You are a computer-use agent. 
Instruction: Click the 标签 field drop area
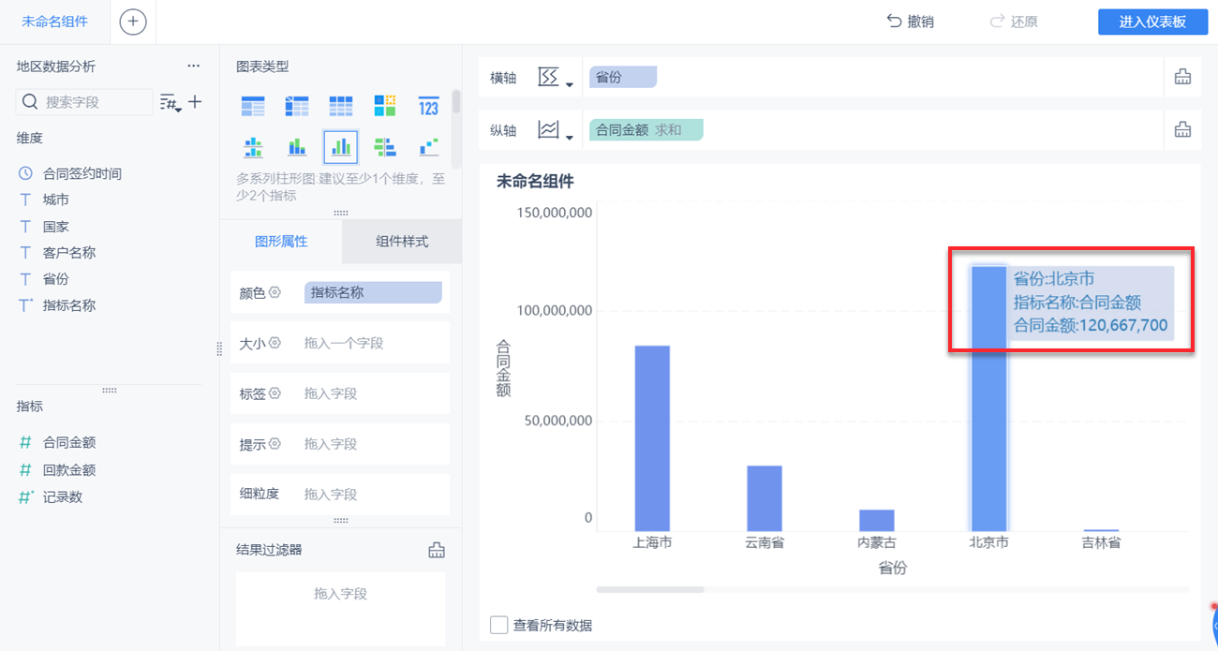(373, 393)
